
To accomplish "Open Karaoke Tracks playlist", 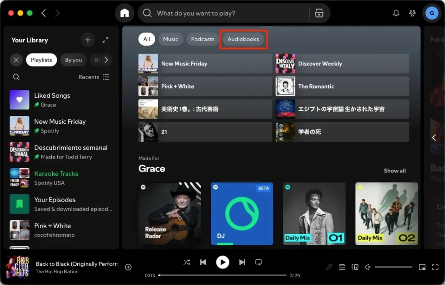I will 61,178.
